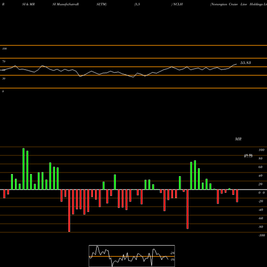The width and height of the screenshot is (267, 267).
Task: Click the RSI axis label 0
Action: pyautogui.click(x=3, y=91)
